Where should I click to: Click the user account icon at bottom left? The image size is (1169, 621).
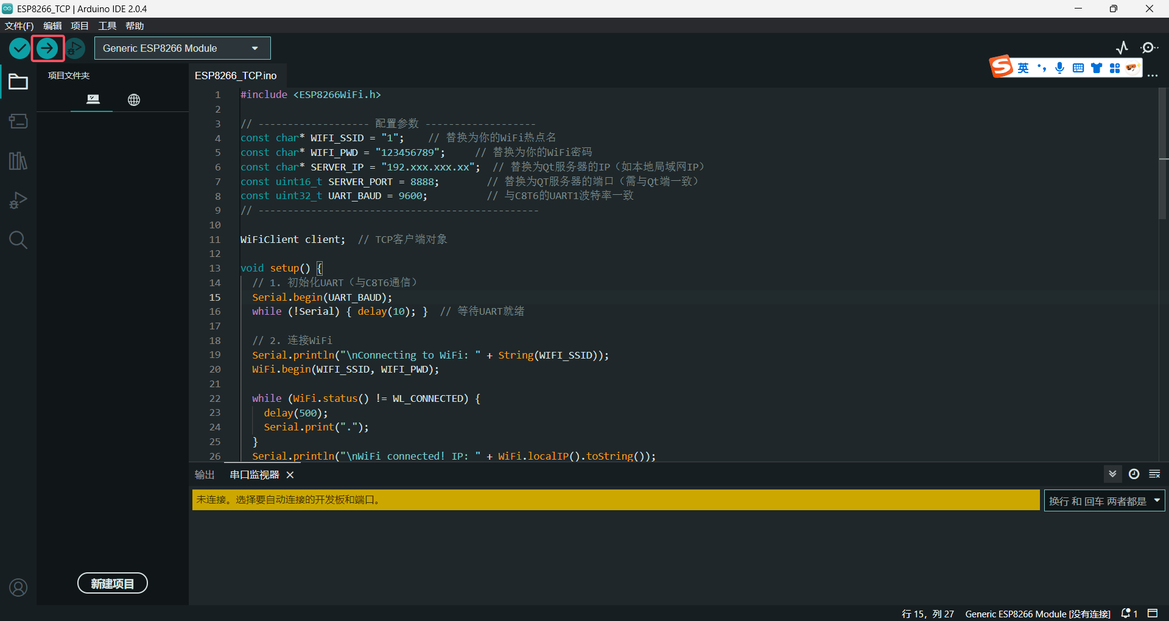point(18,588)
